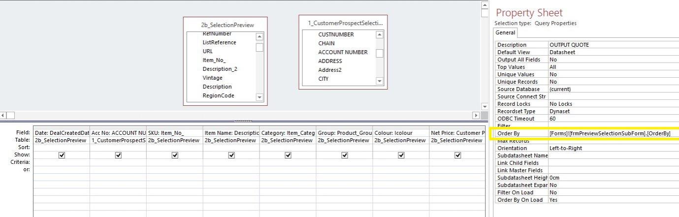
Task: Select URL field in 2b_SelectionPreview
Action: tap(208, 51)
